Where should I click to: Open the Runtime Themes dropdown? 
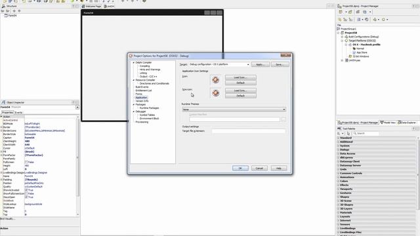(284, 109)
